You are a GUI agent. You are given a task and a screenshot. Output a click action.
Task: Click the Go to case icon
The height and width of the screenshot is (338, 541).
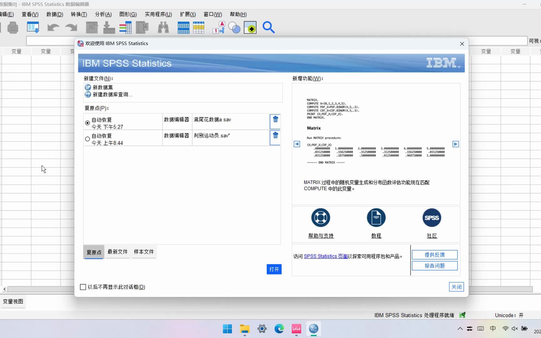pyautogui.click(x=92, y=28)
